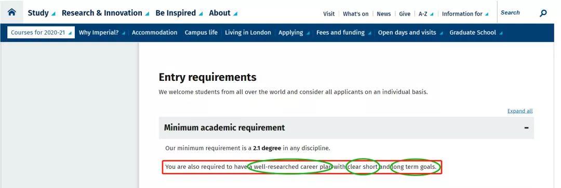Open the Living in London link
Screen dimensions: 561x188
248,33
